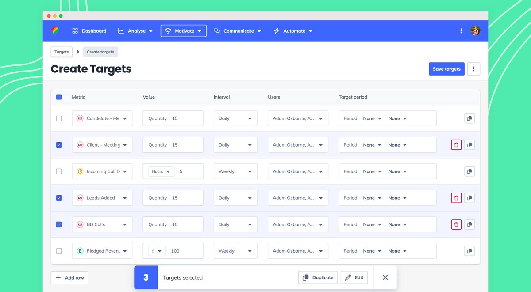531x292 pixels.
Task: Duplicate the Leads Added row using copy icon
Action: pos(469,198)
